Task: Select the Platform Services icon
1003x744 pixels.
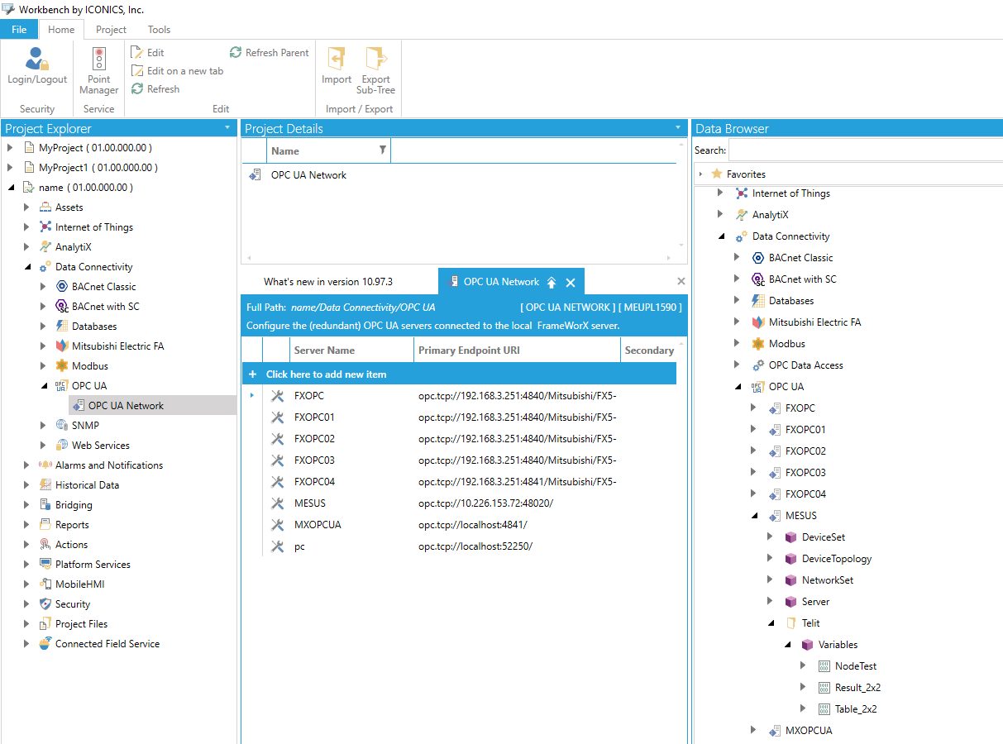Action: pos(45,565)
